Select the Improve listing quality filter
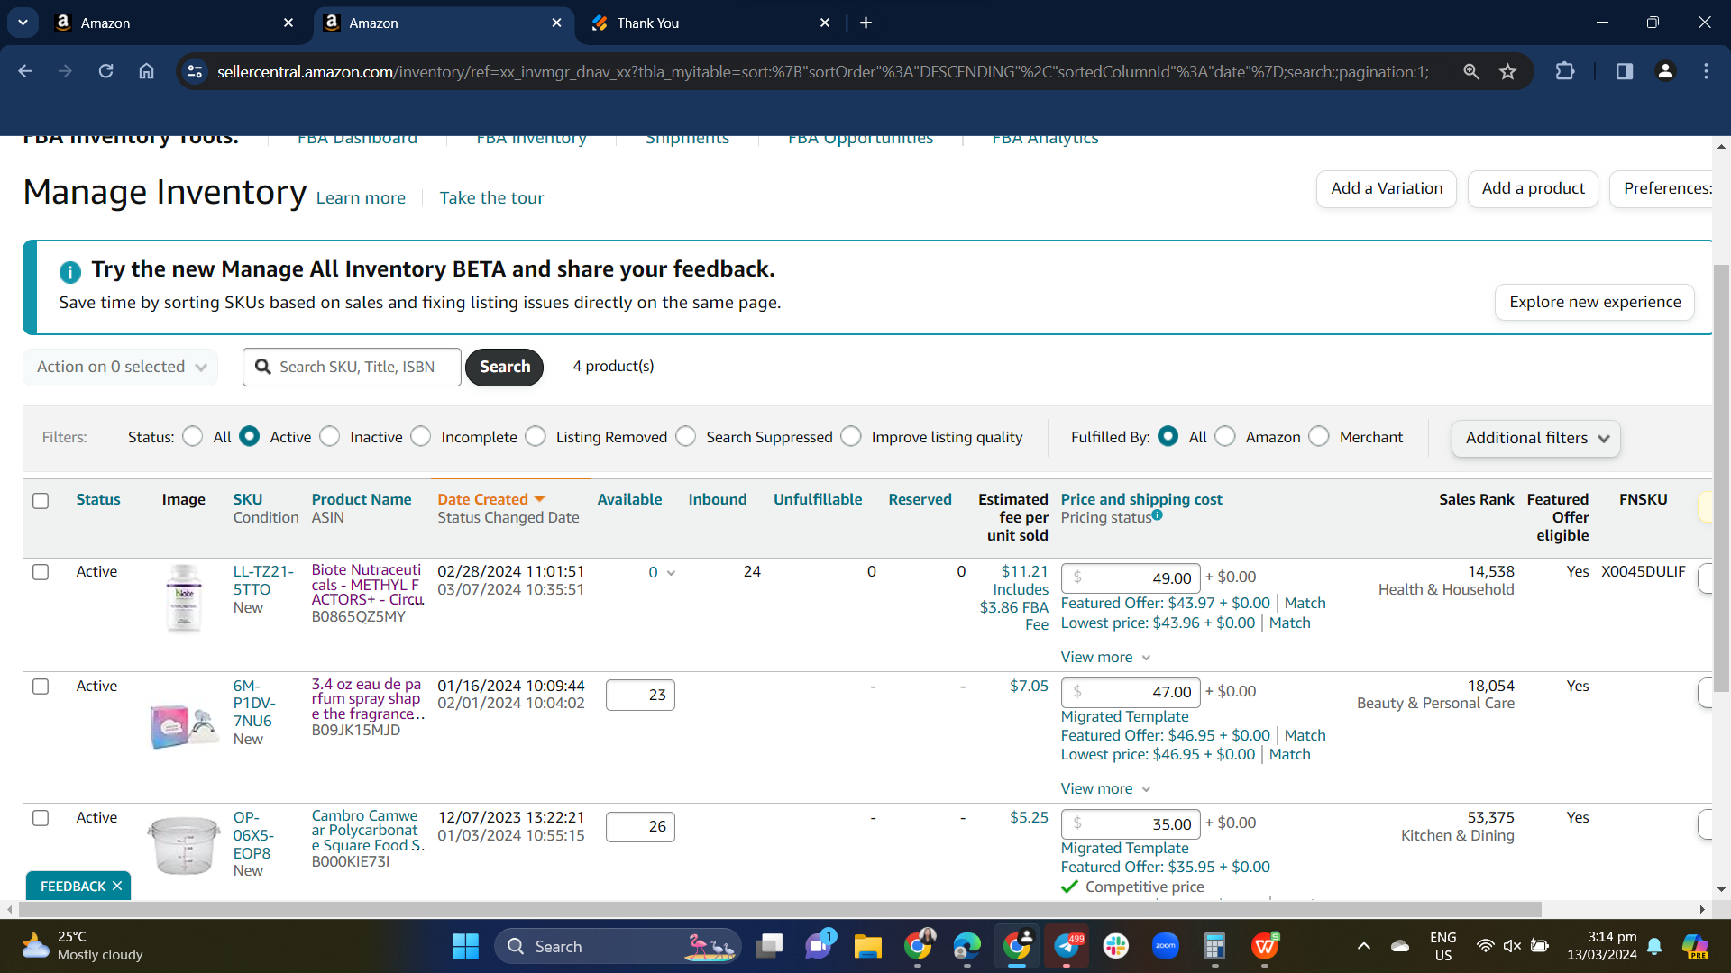The width and height of the screenshot is (1731, 973). tap(851, 437)
